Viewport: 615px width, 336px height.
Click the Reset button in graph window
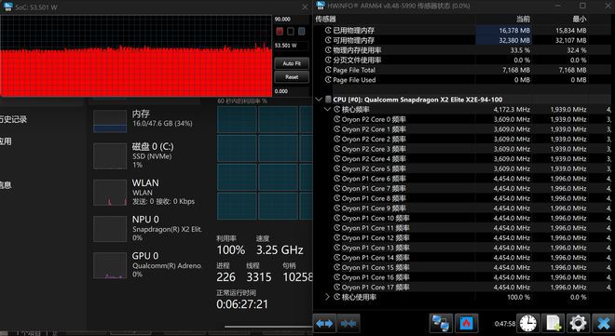coord(292,77)
